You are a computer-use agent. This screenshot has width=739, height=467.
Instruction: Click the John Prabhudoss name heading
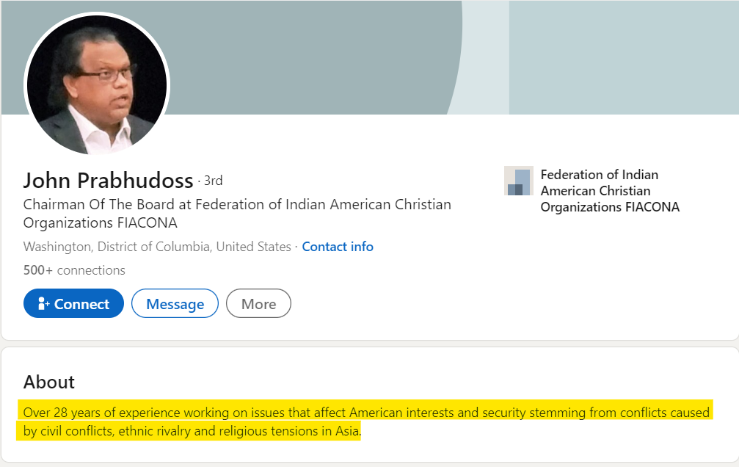109,180
